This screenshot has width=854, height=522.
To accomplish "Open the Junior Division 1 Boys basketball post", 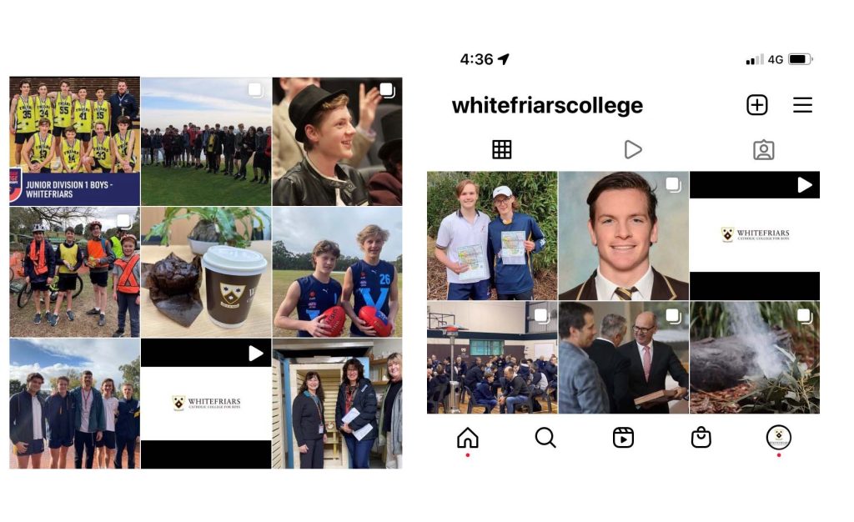I will [74, 141].
